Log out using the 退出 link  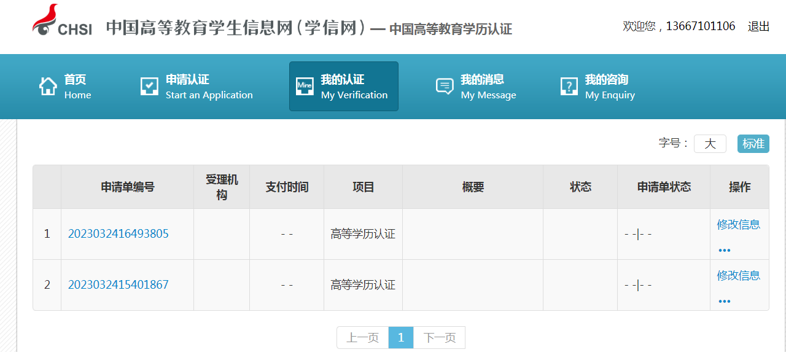(758, 26)
